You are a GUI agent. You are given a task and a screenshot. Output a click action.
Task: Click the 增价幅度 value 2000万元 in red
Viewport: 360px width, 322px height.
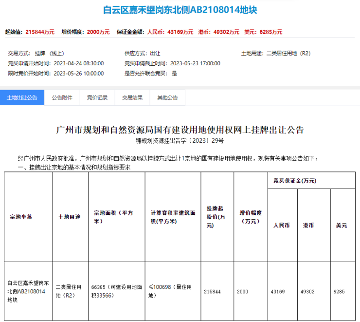98,32
